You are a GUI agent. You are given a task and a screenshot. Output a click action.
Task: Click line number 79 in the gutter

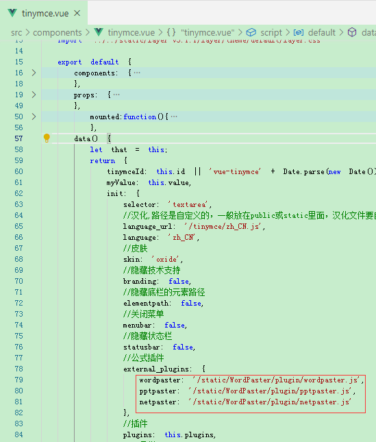18,380
